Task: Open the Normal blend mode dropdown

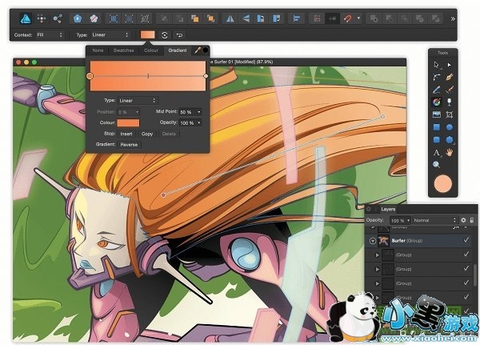Action: [x=433, y=219]
